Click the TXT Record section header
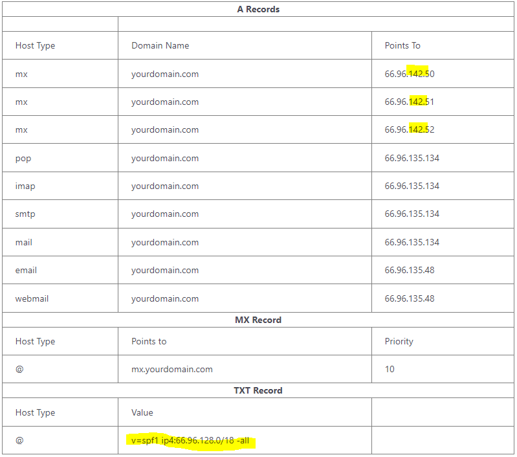This screenshot has height=457, width=517. click(258, 390)
